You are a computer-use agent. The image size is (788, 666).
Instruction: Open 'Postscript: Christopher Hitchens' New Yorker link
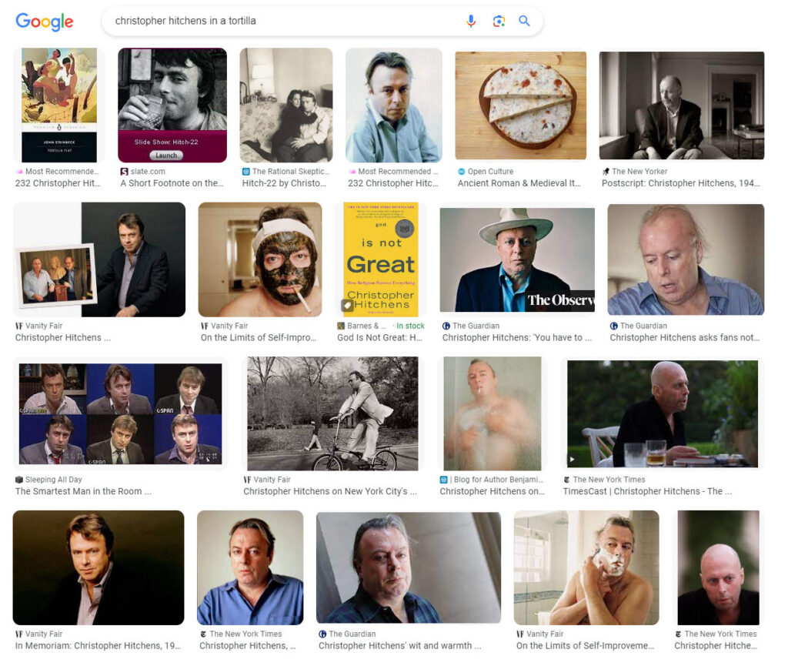[680, 183]
